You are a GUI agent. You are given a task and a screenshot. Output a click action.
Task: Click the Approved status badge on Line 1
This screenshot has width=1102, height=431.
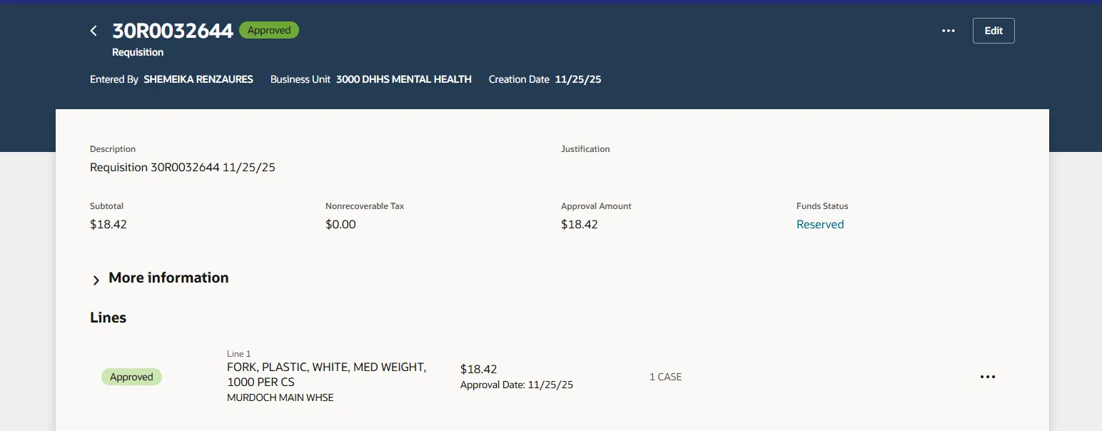coord(131,377)
